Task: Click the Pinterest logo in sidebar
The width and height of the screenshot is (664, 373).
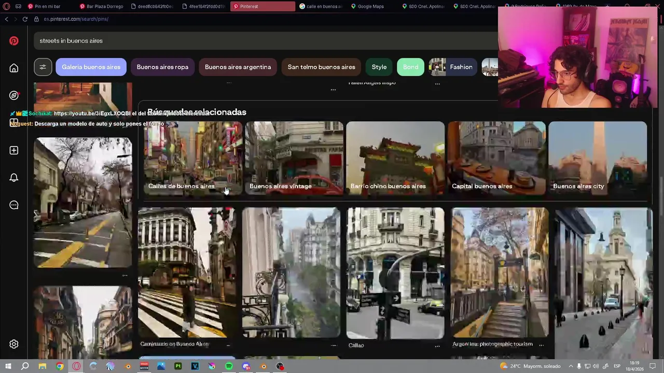Action: [x=14, y=41]
